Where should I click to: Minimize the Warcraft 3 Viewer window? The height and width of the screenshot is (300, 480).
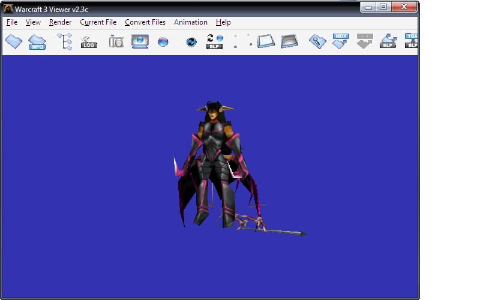click(x=368, y=7)
